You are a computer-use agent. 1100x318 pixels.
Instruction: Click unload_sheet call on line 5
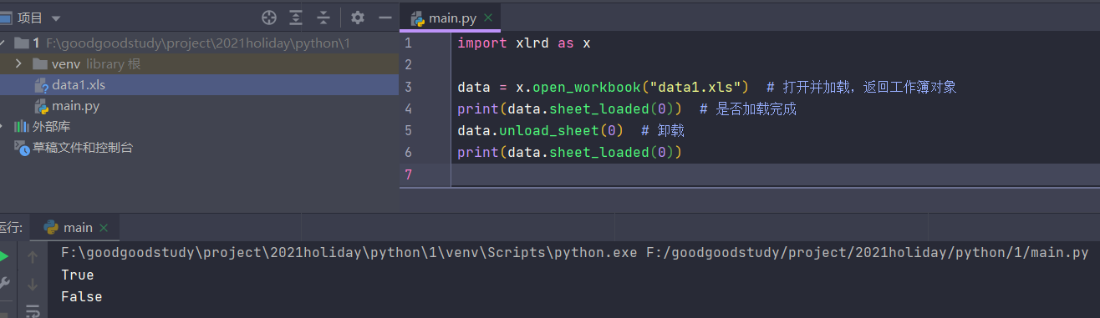548,130
